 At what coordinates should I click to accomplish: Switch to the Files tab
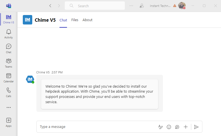(75, 20)
